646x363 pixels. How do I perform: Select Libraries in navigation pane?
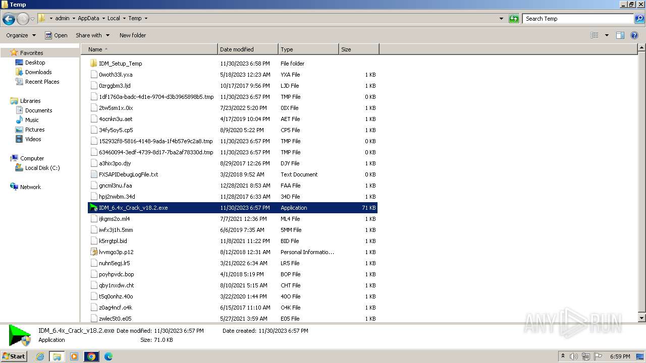pyautogui.click(x=30, y=101)
